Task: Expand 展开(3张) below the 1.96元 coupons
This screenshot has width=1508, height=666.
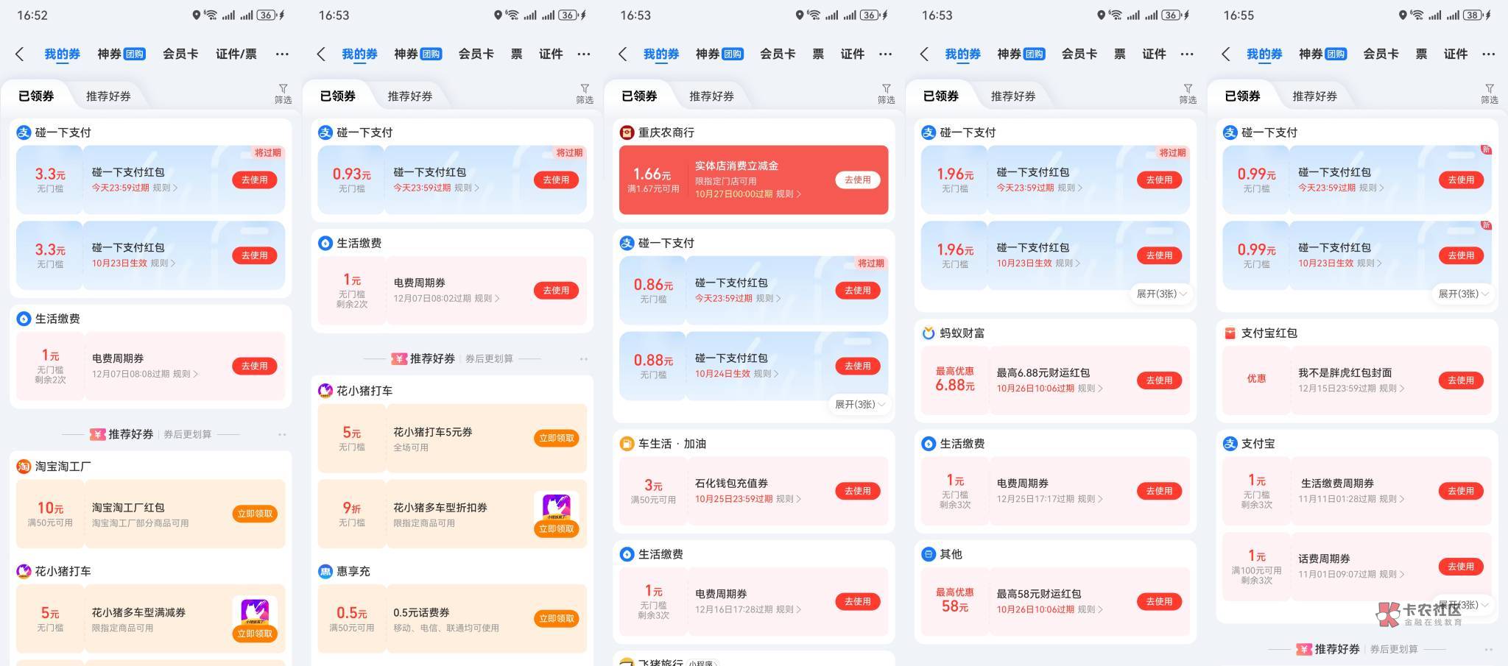Action: click(1161, 294)
